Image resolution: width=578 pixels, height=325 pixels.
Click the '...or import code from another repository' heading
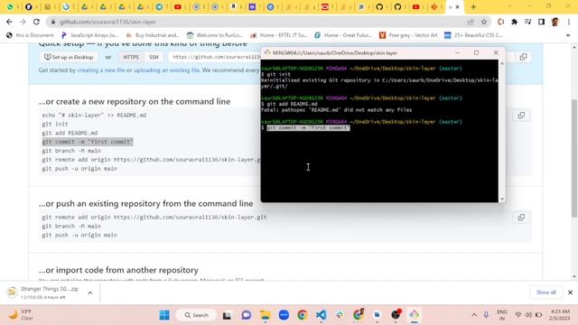pos(118,270)
